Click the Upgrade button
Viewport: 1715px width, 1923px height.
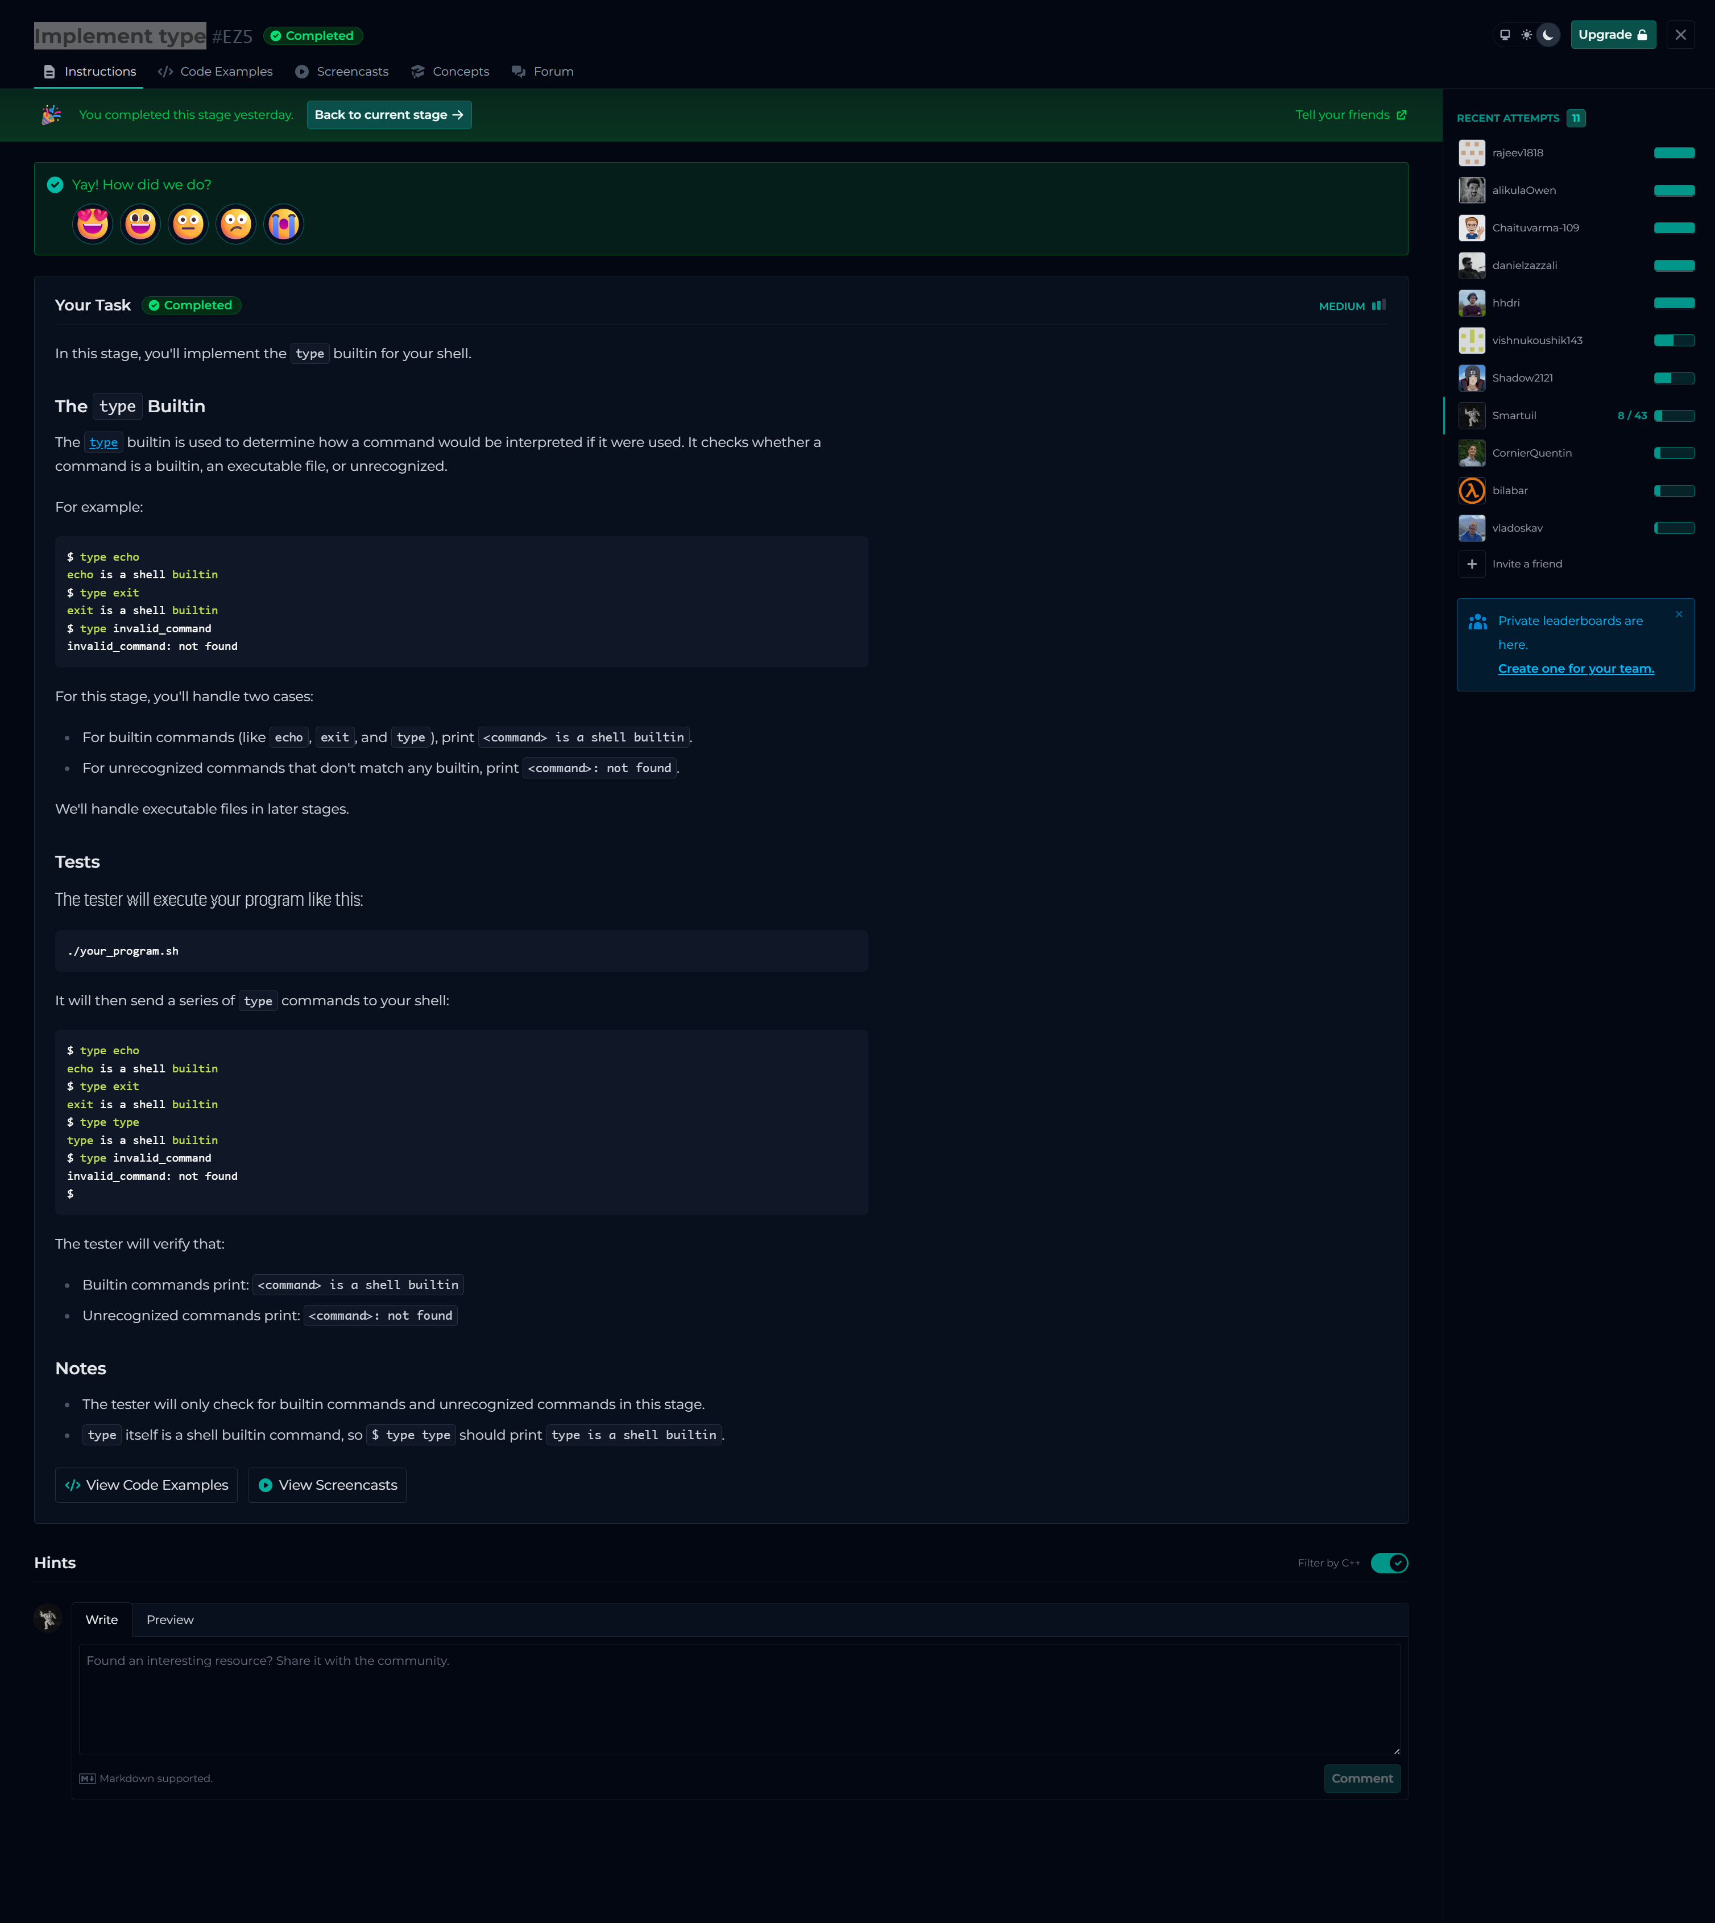tap(1612, 35)
